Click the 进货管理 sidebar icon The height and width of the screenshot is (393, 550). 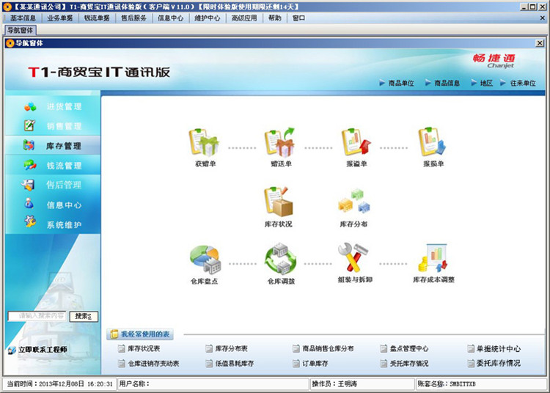tap(30, 106)
